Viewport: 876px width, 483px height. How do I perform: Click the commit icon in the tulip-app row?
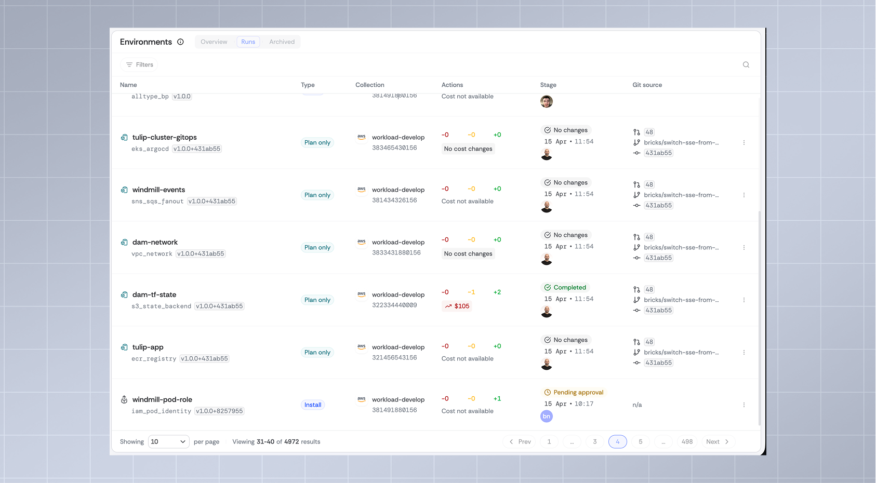(636, 363)
